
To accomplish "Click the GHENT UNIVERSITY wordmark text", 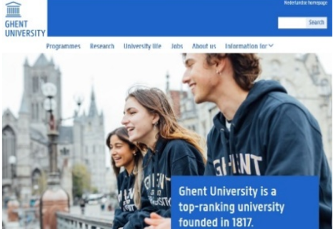I will [x=25, y=29].
